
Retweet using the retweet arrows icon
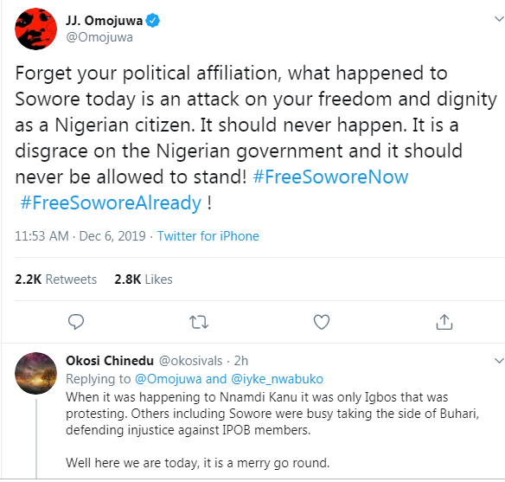pyautogui.click(x=199, y=322)
